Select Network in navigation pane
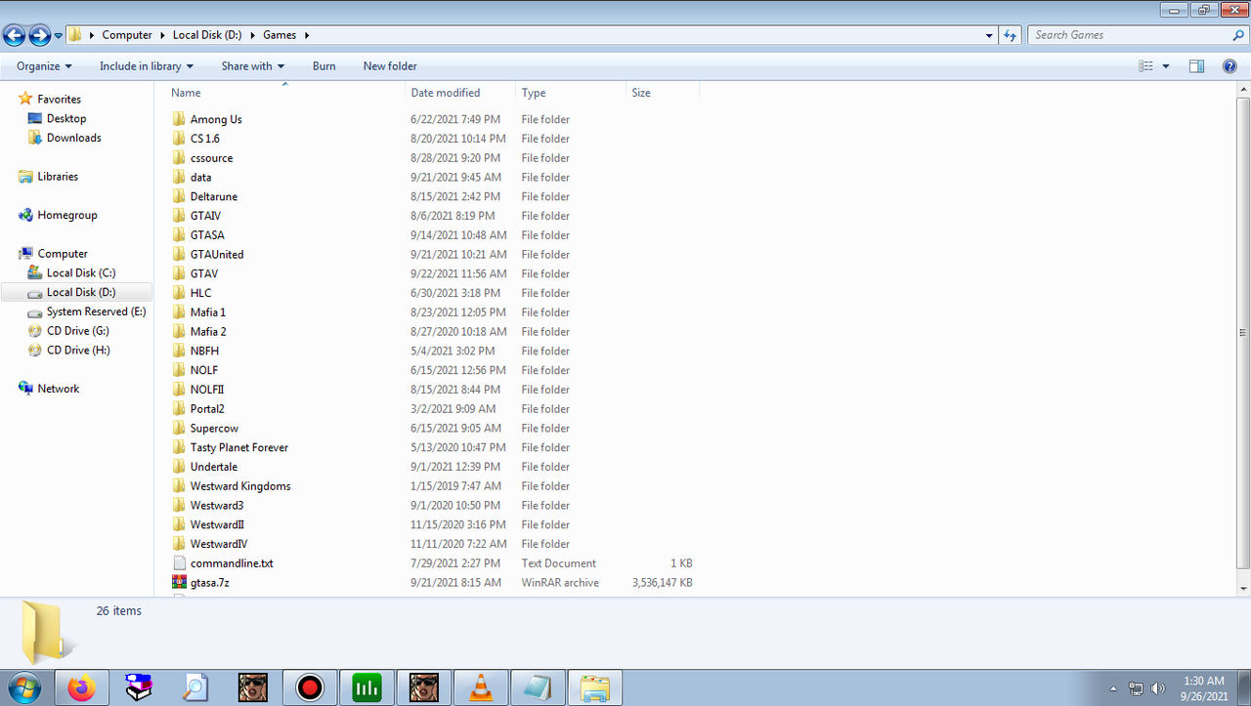 [x=59, y=389]
